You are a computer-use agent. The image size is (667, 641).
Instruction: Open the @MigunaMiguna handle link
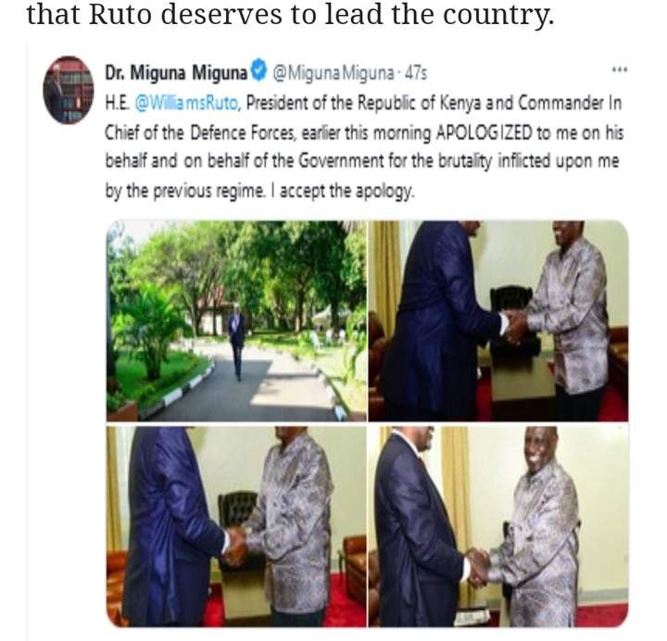(x=333, y=73)
